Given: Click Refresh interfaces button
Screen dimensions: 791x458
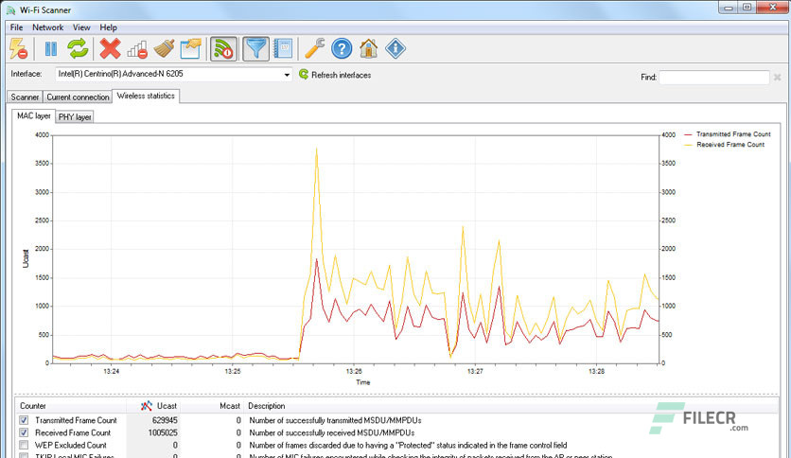Looking at the screenshot, I should point(335,75).
